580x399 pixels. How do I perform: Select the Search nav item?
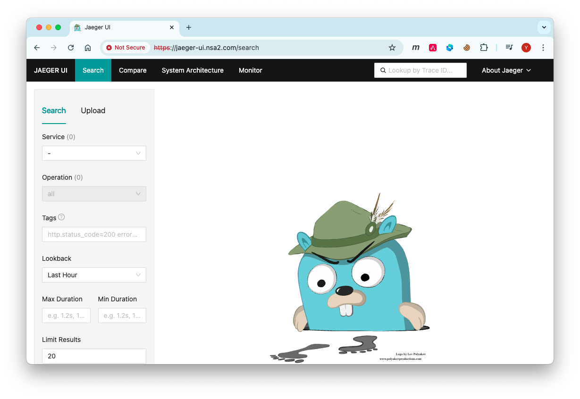[x=93, y=70]
